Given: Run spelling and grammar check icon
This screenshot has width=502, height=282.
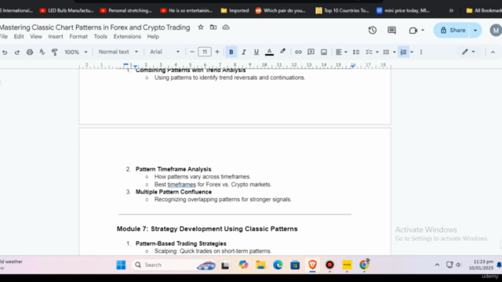Looking at the screenshot, I should click(42, 52).
